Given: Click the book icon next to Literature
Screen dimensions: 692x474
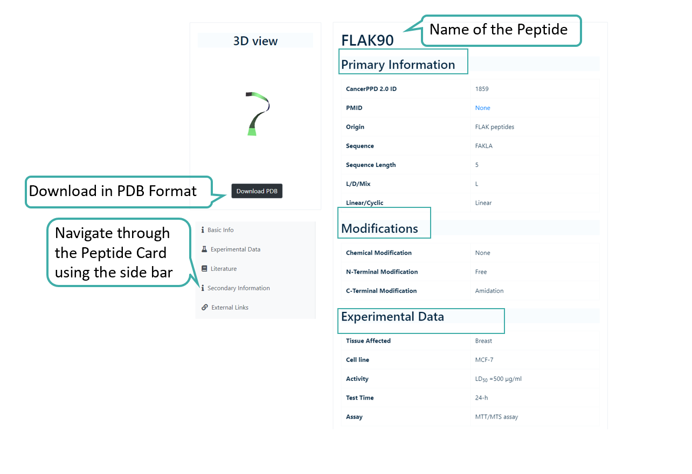Looking at the screenshot, I should click(x=204, y=269).
